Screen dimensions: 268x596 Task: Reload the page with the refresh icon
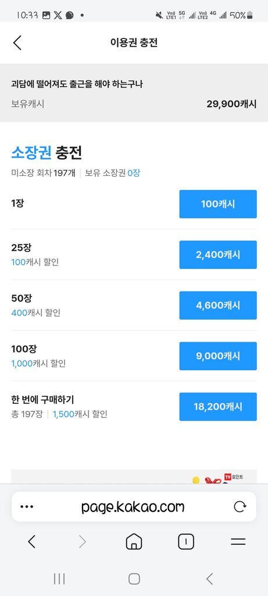240,507
